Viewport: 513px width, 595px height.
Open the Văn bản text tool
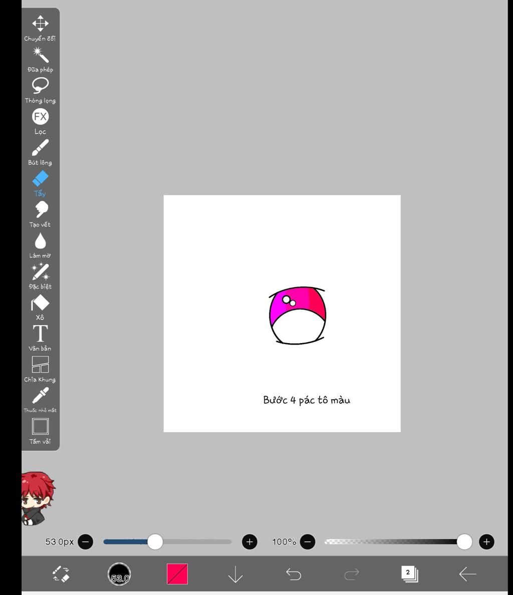tap(40, 334)
